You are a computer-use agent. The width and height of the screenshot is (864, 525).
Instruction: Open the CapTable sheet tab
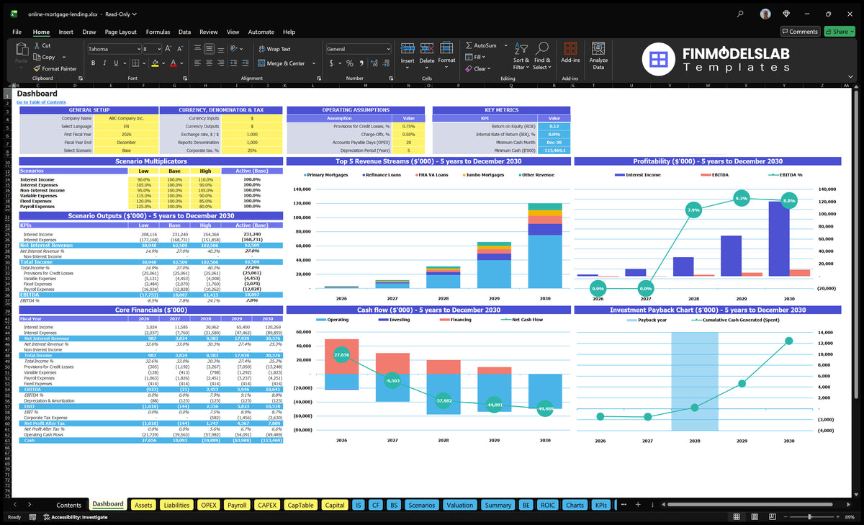tap(300, 505)
